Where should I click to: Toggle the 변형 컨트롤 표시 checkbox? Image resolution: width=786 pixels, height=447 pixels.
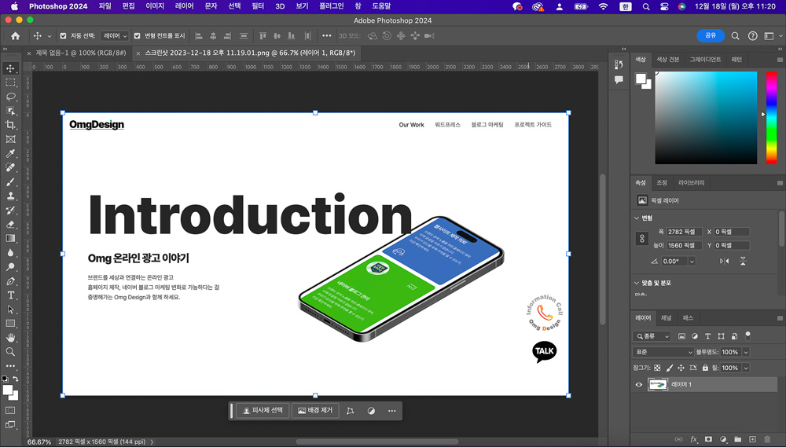coord(138,36)
